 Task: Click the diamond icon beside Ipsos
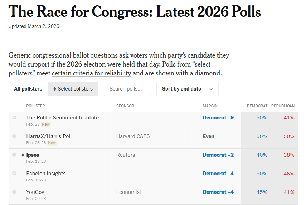pyautogui.click(x=23, y=155)
